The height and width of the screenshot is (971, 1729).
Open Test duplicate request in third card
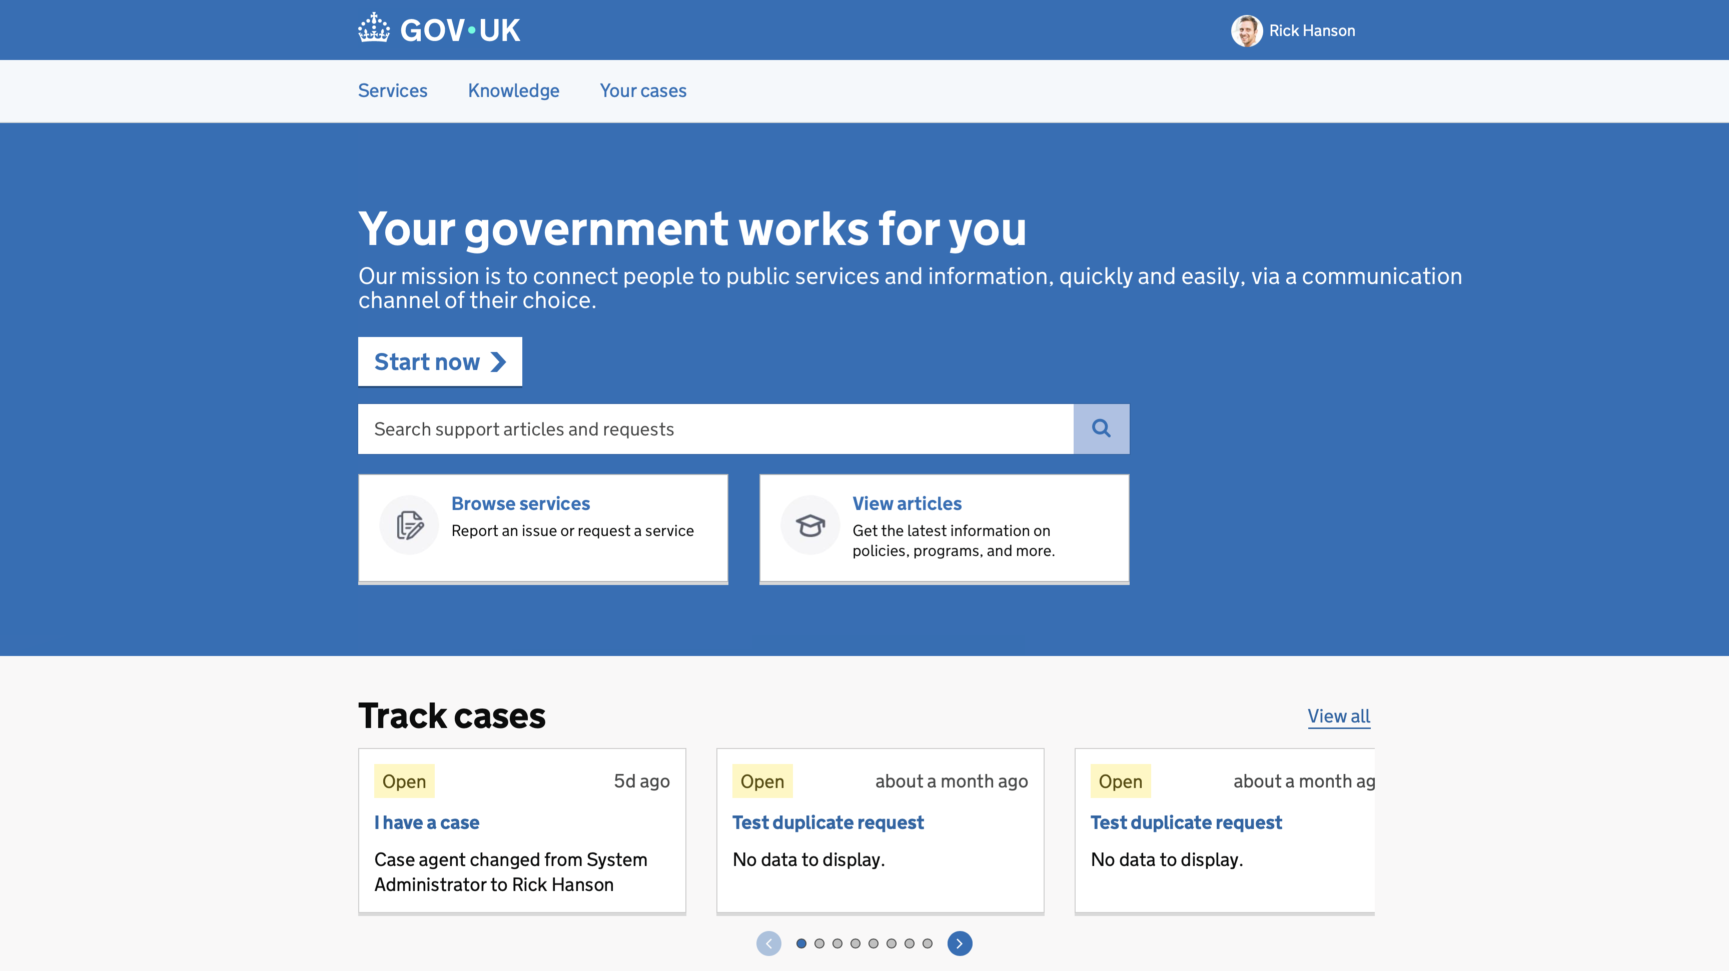(x=1186, y=822)
